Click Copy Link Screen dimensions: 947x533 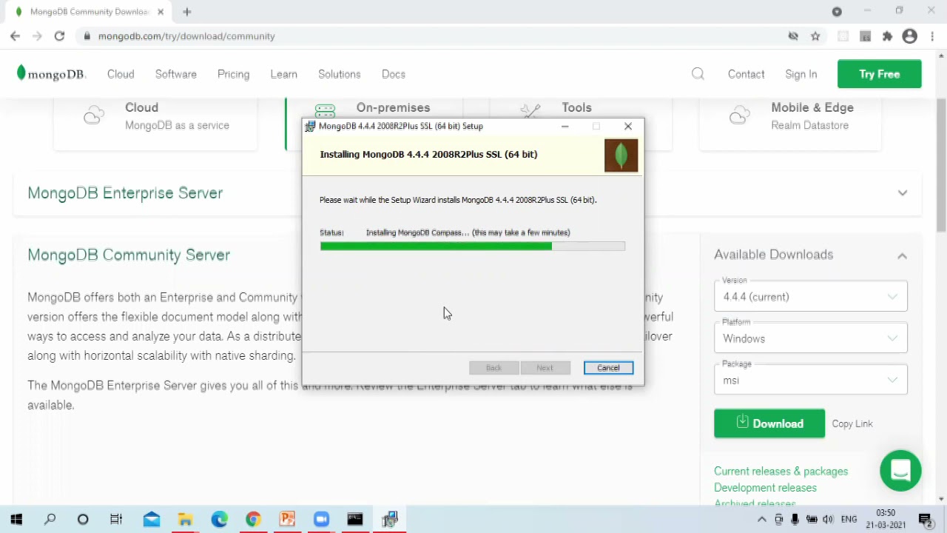pyautogui.click(x=852, y=423)
